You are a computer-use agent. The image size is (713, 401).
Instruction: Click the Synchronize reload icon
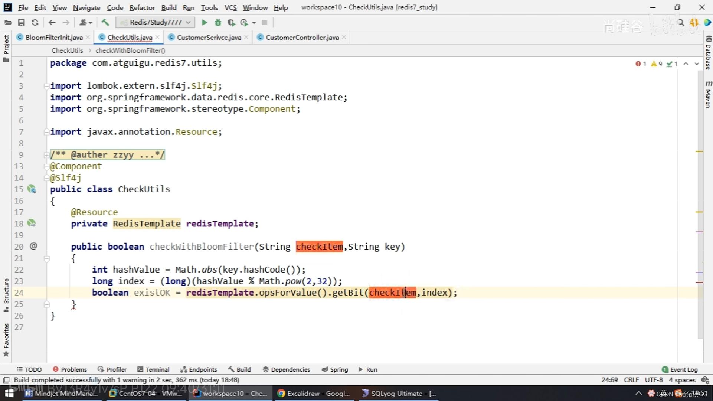point(35,23)
